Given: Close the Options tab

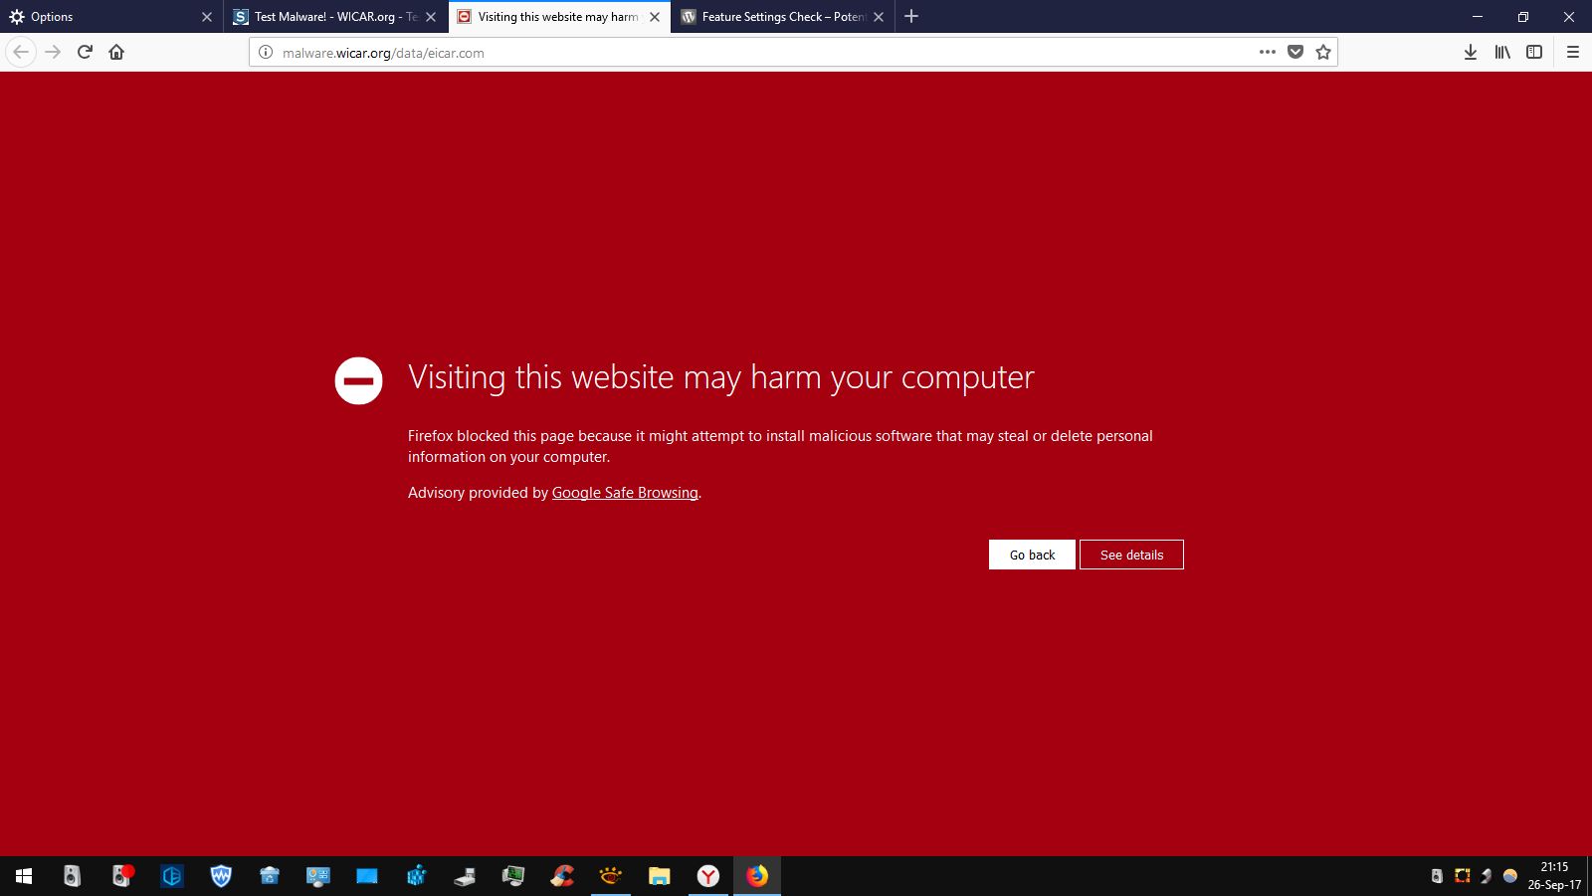Looking at the screenshot, I should coord(207,17).
